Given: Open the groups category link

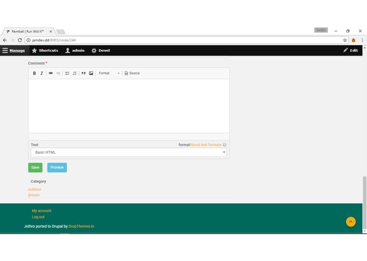Looking at the screenshot, I should [34, 195].
